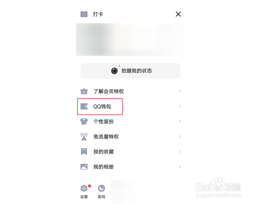The height and width of the screenshot is (204, 255).
Task: Click the camera icon for status
Action: pyautogui.click(x=114, y=71)
